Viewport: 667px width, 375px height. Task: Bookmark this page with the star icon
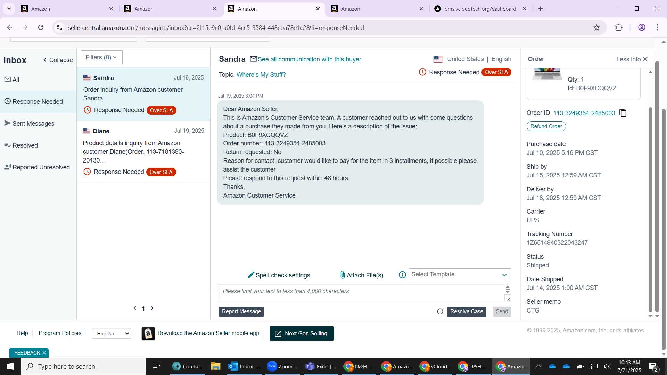coord(596,27)
